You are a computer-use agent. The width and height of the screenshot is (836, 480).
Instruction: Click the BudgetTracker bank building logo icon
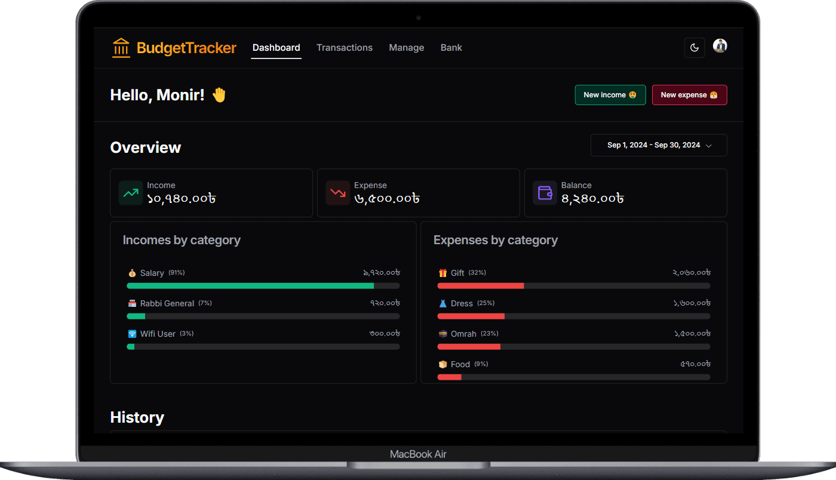[x=121, y=48]
